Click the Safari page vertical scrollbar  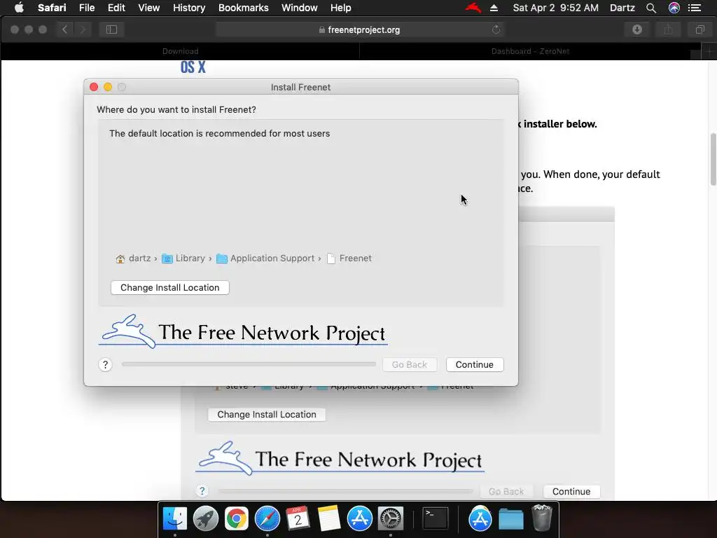pyautogui.click(x=713, y=159)
